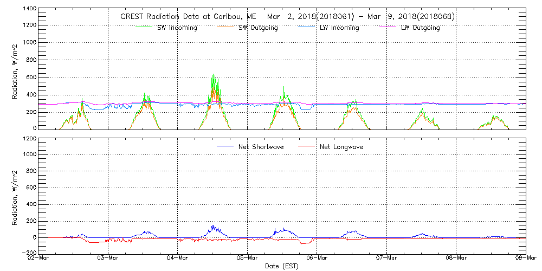Click the 1400 tick on upper y-axis
This screenshot has height=271, width=542.
click(29, 9)
